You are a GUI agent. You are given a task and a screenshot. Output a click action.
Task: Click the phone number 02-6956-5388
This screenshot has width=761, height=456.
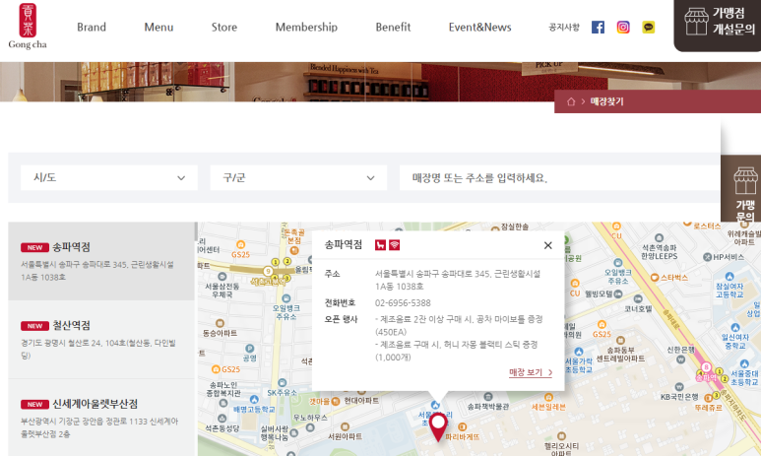(x=403, y=303)
